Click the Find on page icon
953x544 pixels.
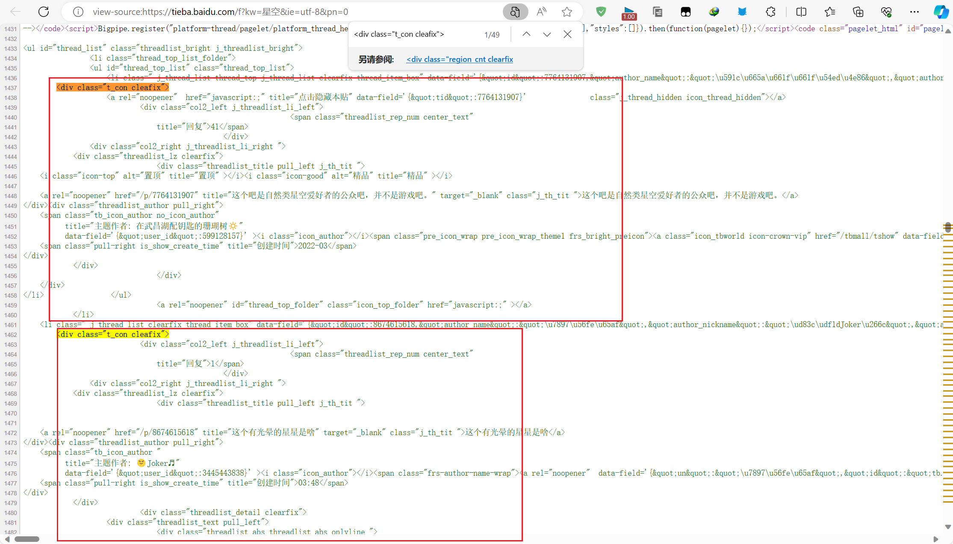[x=515, y=12]
